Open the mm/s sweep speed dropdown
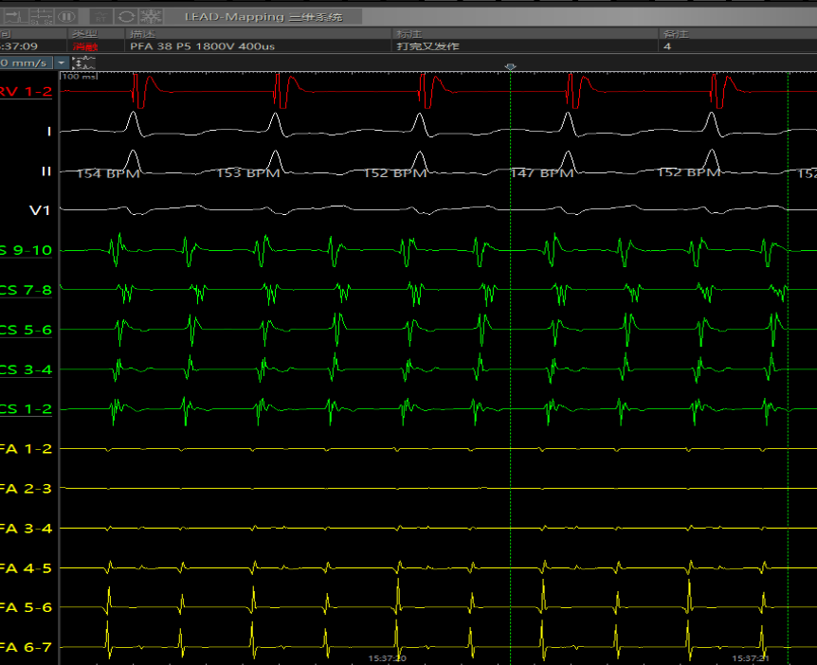Viewport: 817px width, 665px height. pyautogui.click(x=62, y=63)
